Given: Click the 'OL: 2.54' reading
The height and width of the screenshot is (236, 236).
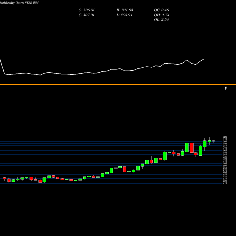Looking at the screenshot, I should pos(161,20).
